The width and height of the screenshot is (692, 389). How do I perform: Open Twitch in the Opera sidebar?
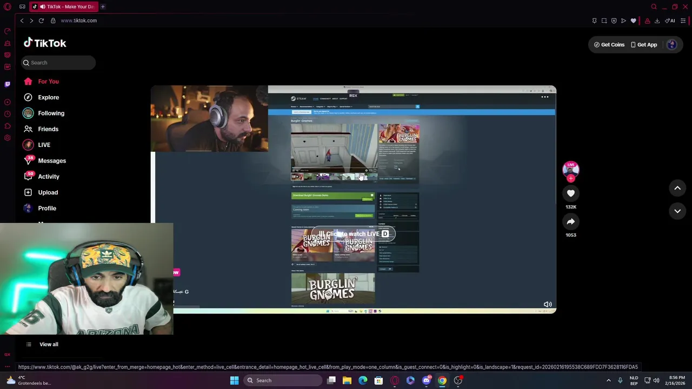coord(8,84)
